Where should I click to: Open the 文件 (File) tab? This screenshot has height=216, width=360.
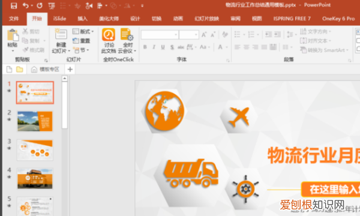coord(14,19)
